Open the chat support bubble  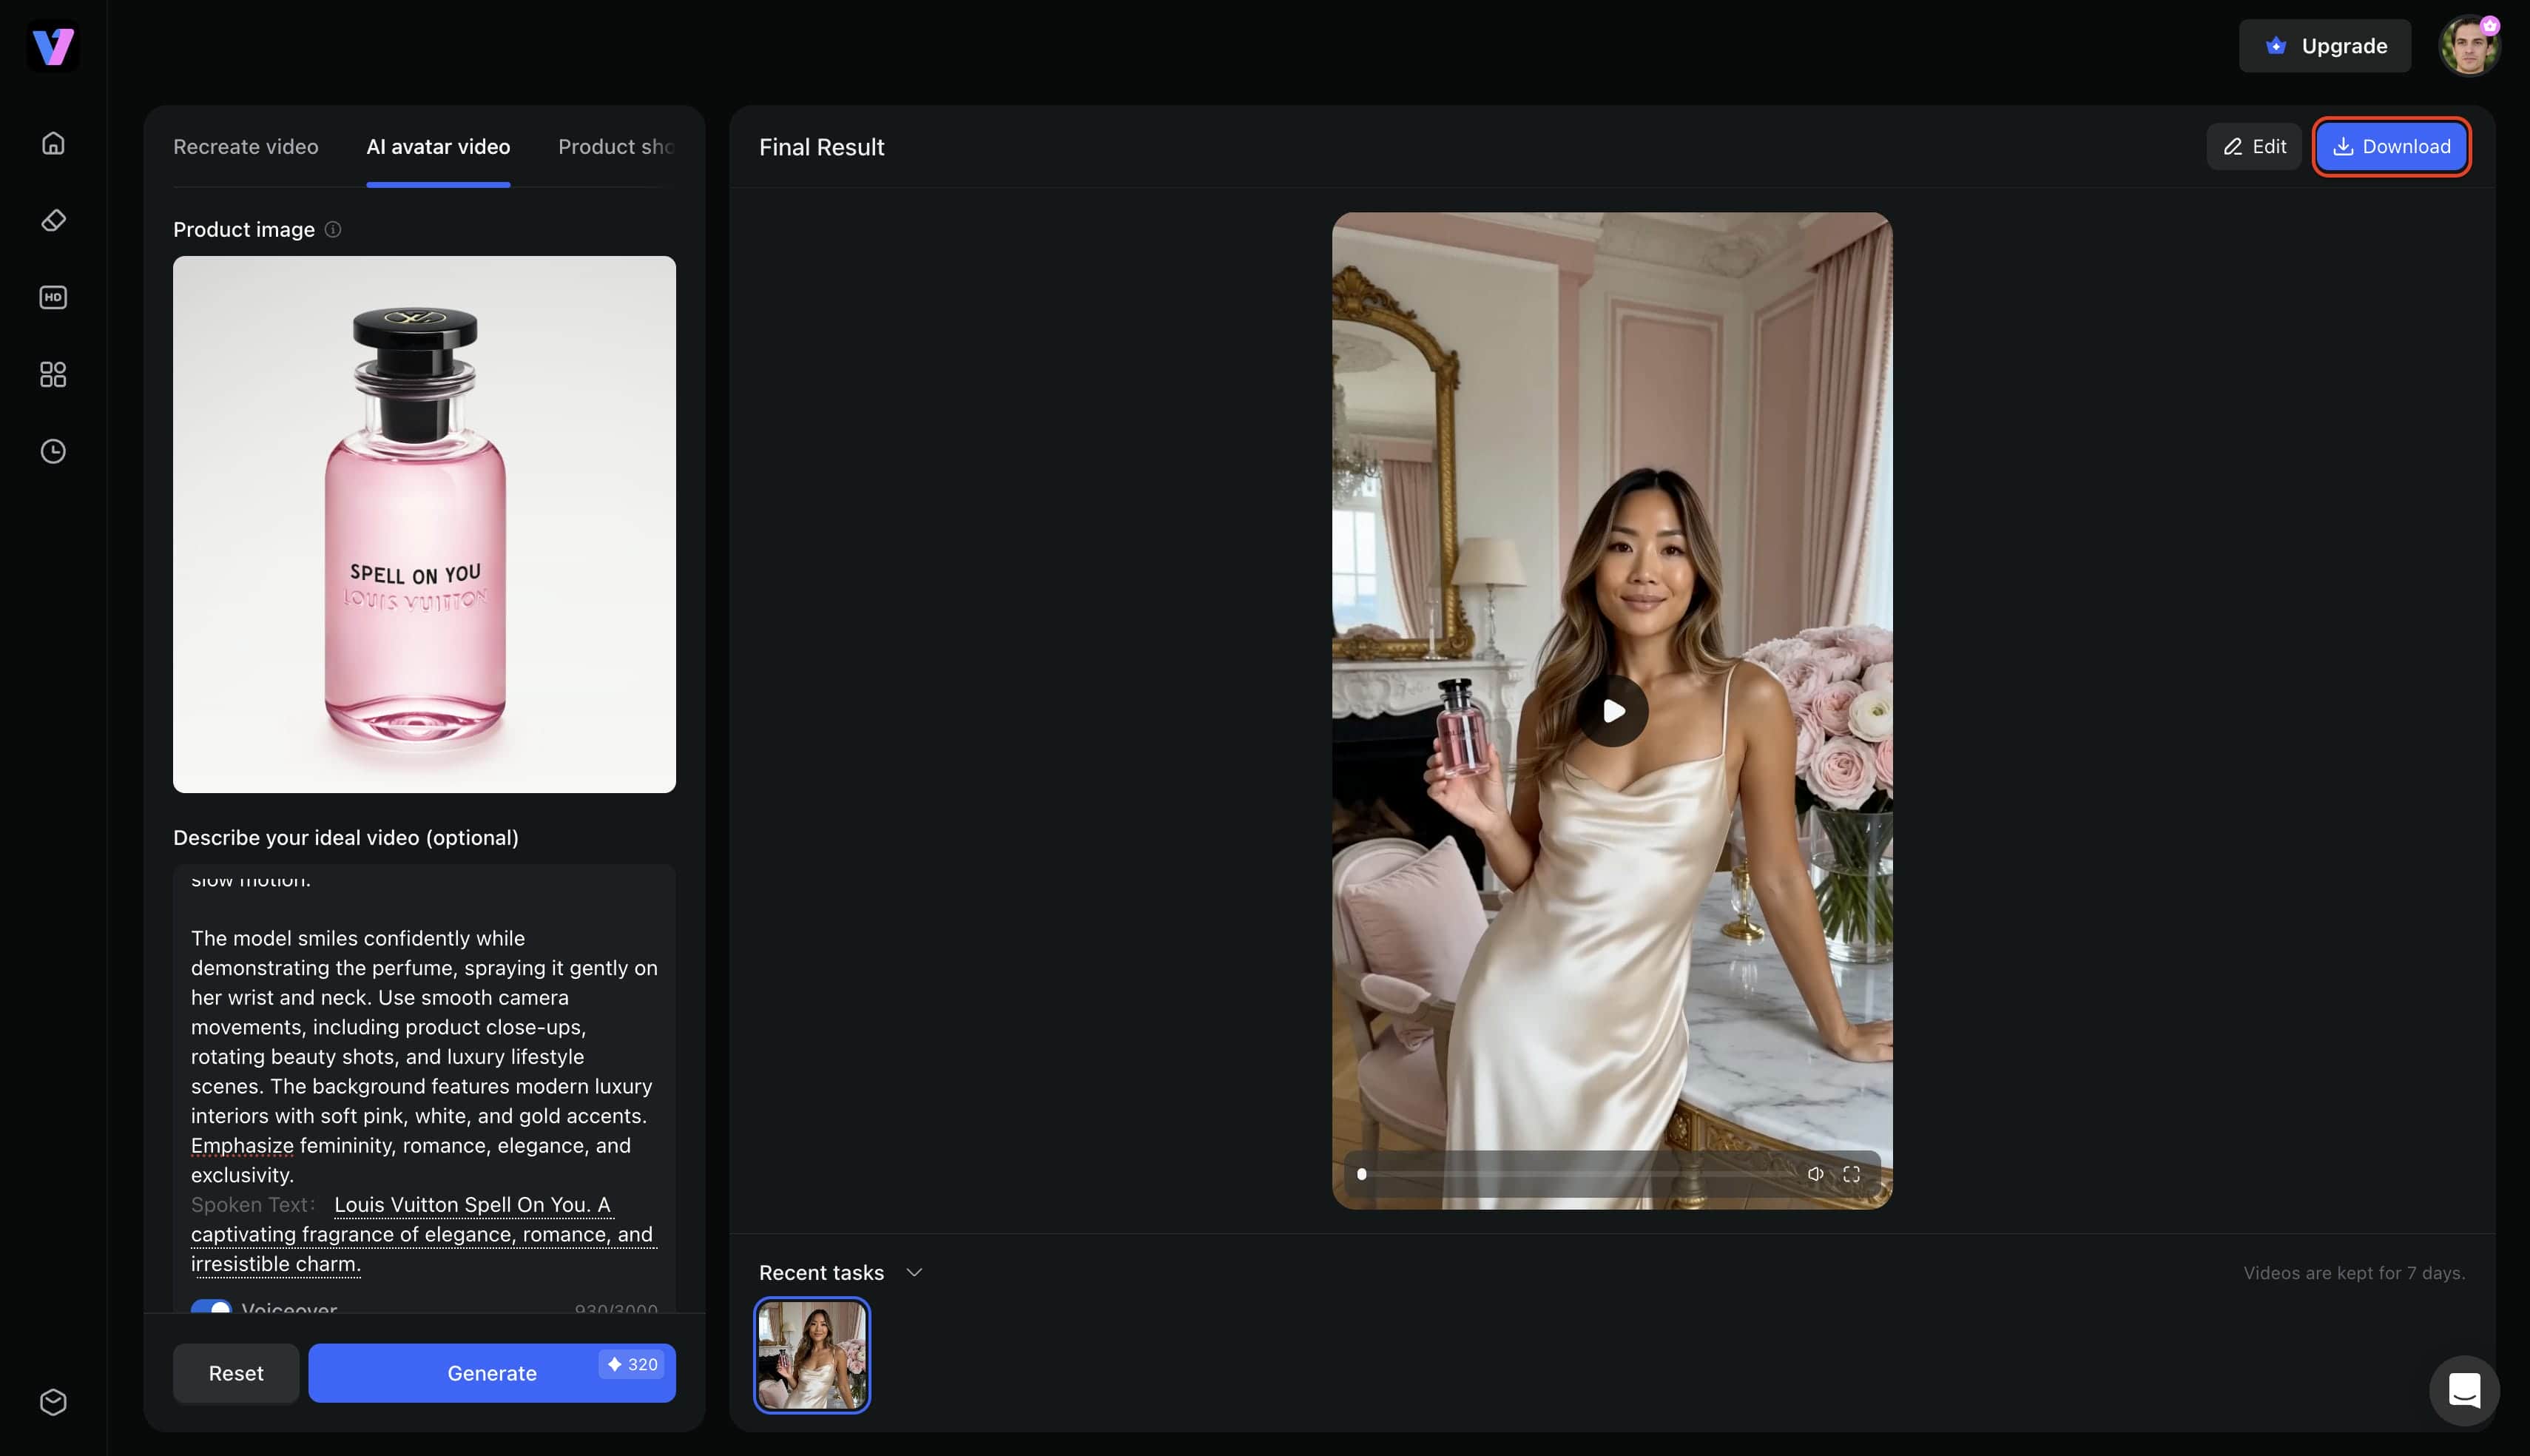[x=2464, y=1390]
